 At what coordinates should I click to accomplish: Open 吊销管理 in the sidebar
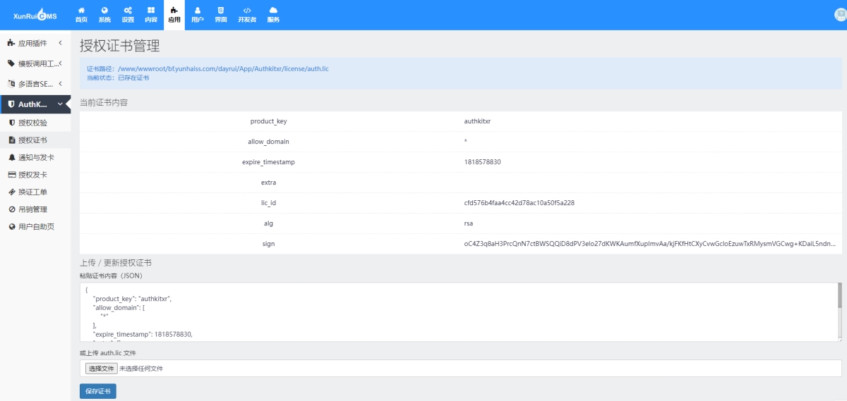pos(33,209)
